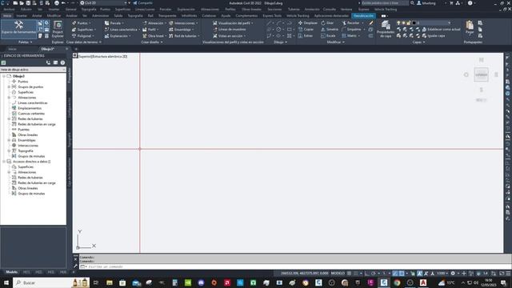The width and height of the screenshot is (512, 288).
Task: Select Redes de tuberías en carga under Dibujo3
Action: (37, 125)
